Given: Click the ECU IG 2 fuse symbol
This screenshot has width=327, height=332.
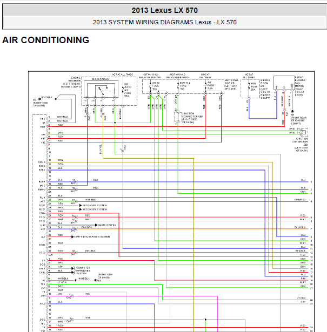Looking at the screenshot, I should pos(178,86).
